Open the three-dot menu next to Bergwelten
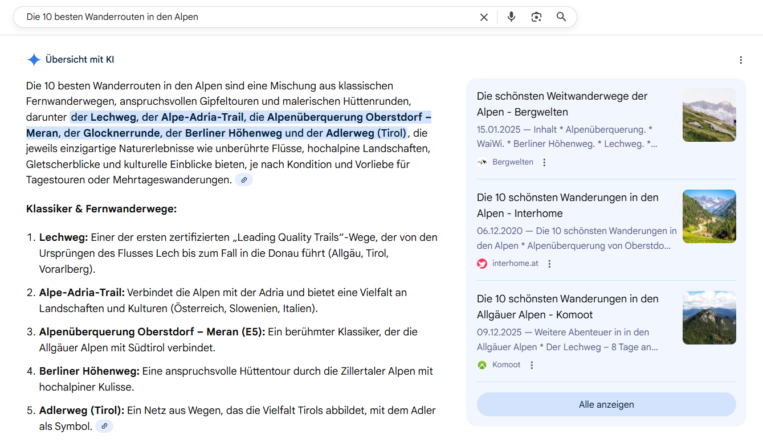This screenshot has width=763, height=443. pos(544,162)
